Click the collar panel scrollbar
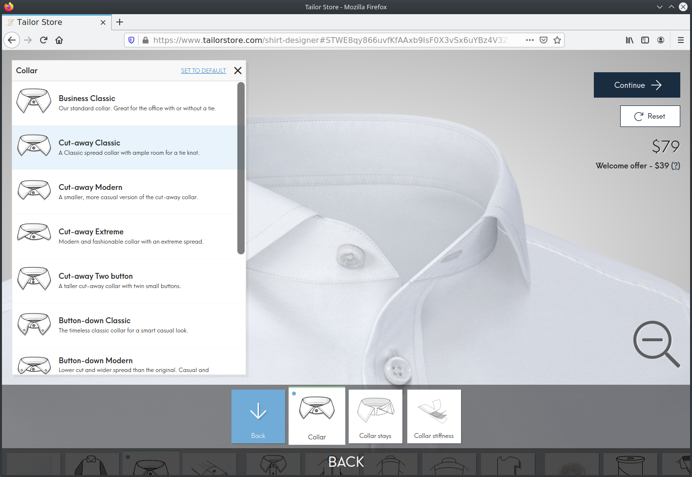Viewport: 692px width, 477px height. [241, 168]
